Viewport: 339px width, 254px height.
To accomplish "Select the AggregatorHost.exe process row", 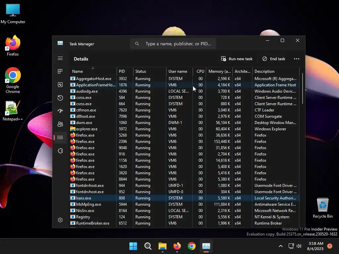I will (x=184, y=79).
